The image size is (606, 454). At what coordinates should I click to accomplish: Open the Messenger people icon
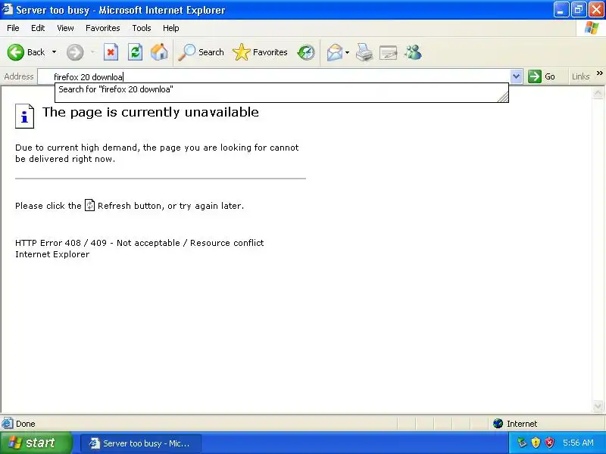point(413,52)
